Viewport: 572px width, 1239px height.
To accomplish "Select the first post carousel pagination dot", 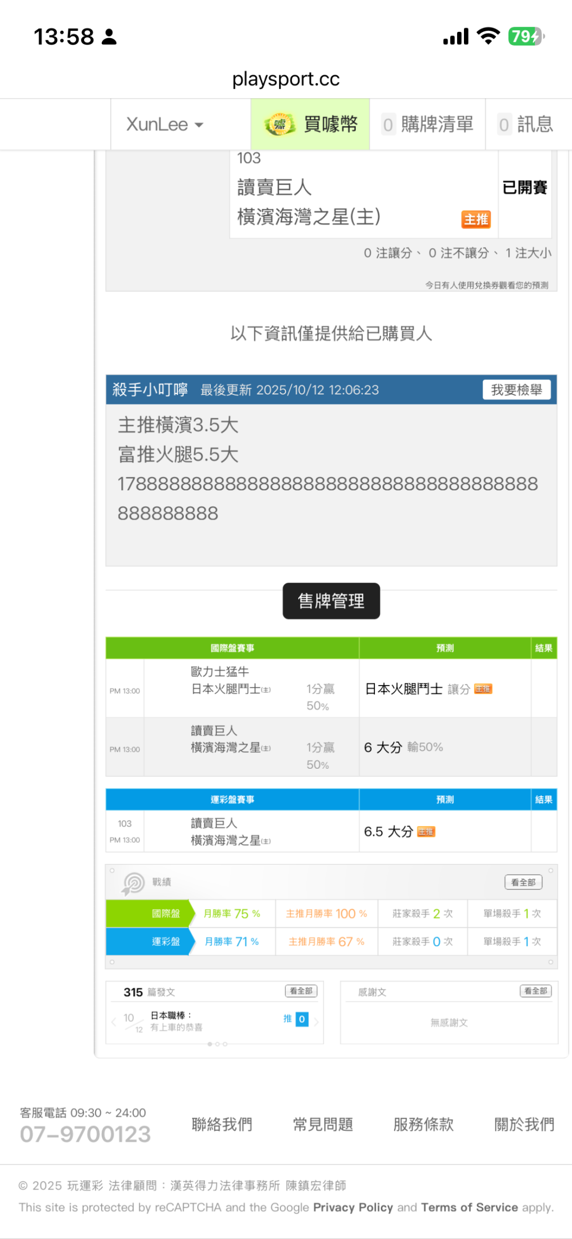I will click(210, 1044).
